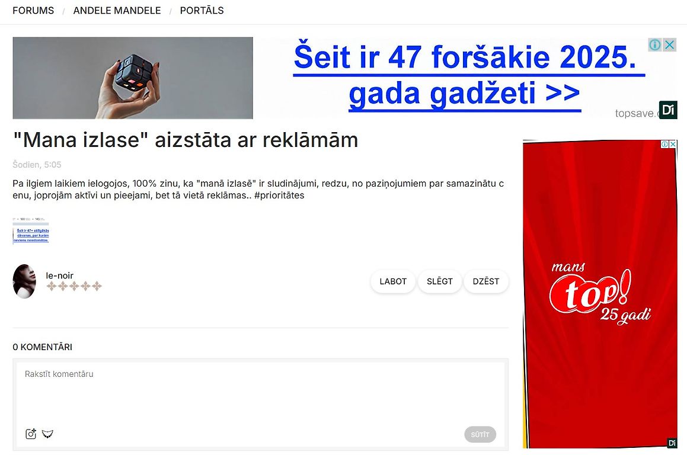The image size is (687, 455).
Task: Open ANDELE MANDELE breadcrumb section
Action: [117, 11]
